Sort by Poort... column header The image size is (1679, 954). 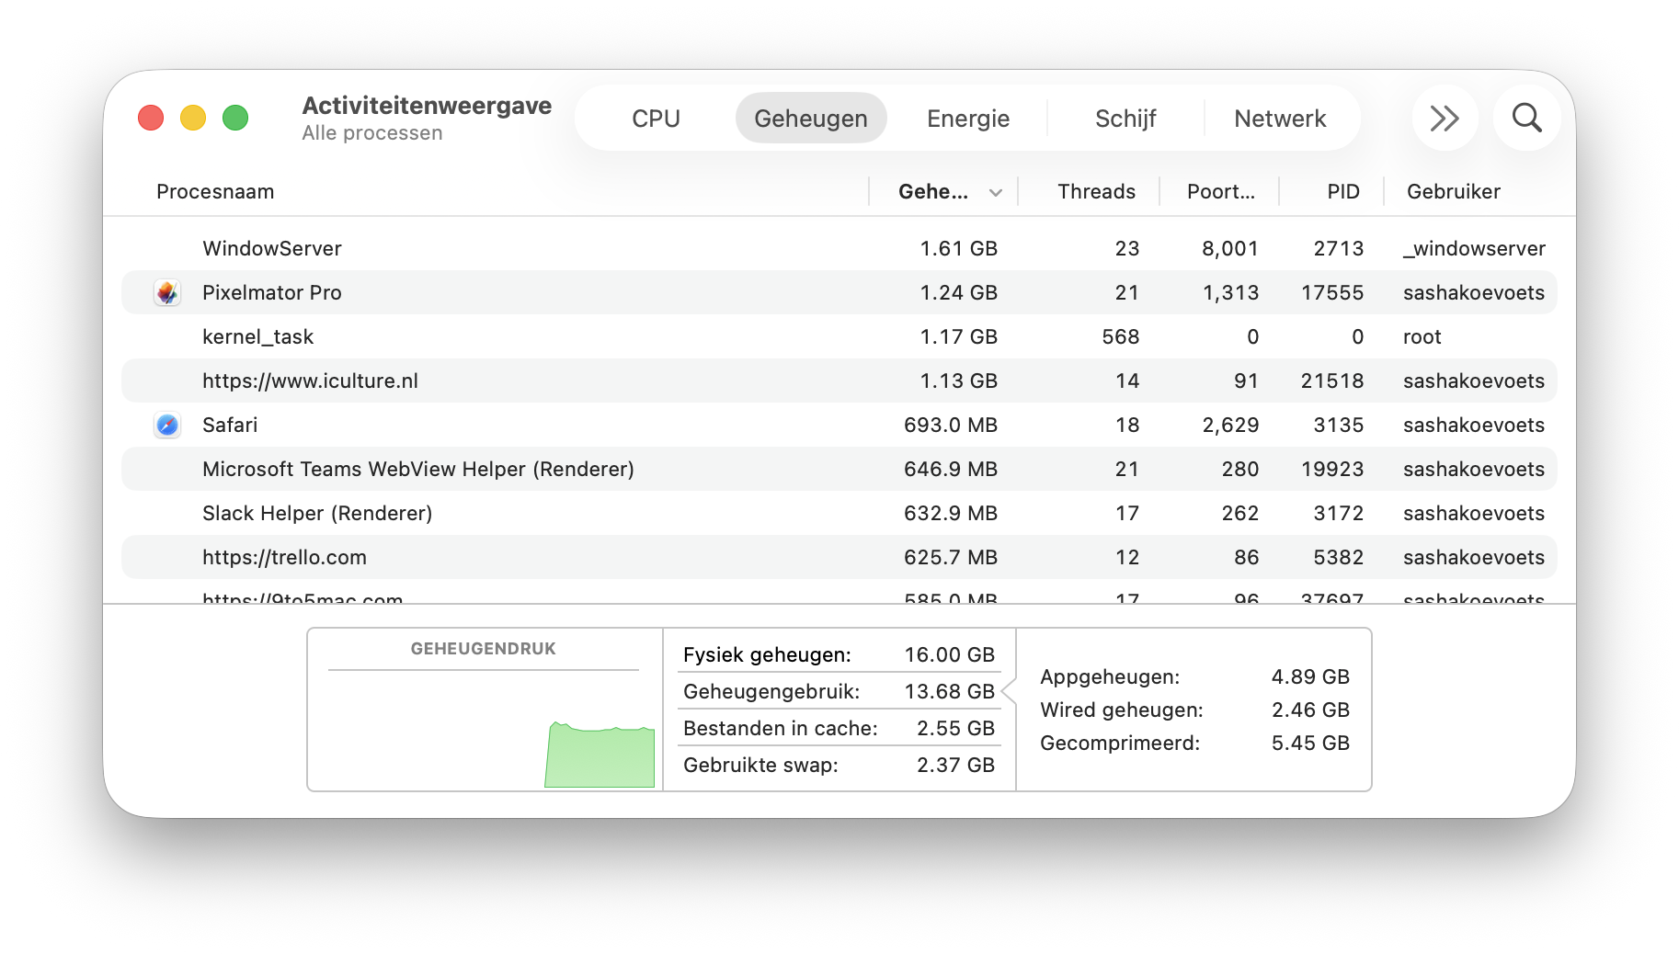1221,191
